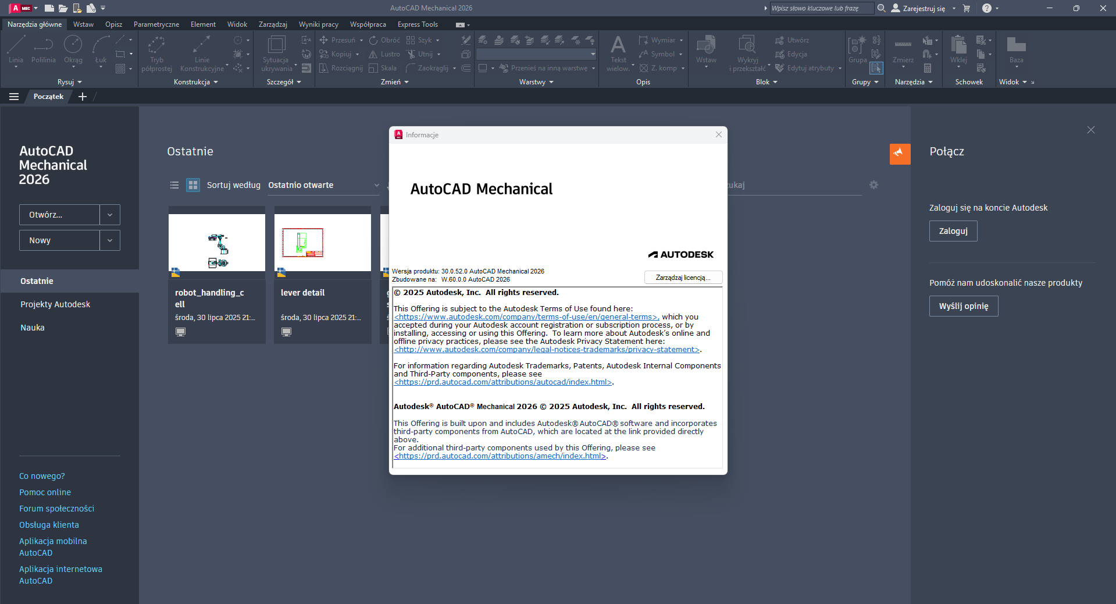Click the Rozciągnij stretch tool
The height and width of the screenshot is (604, 1116).
341,68
